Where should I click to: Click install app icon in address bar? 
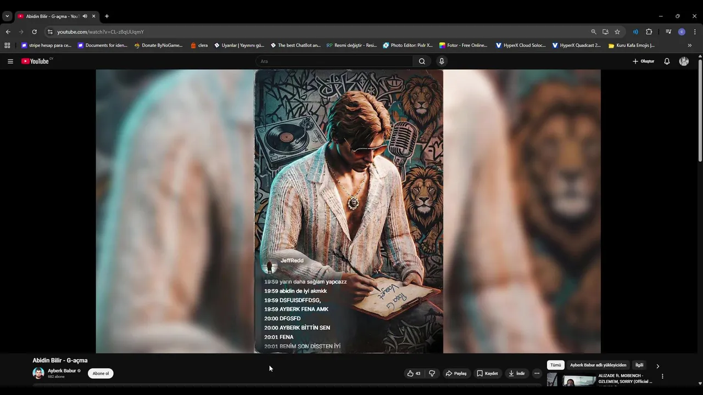pos(605,32)
